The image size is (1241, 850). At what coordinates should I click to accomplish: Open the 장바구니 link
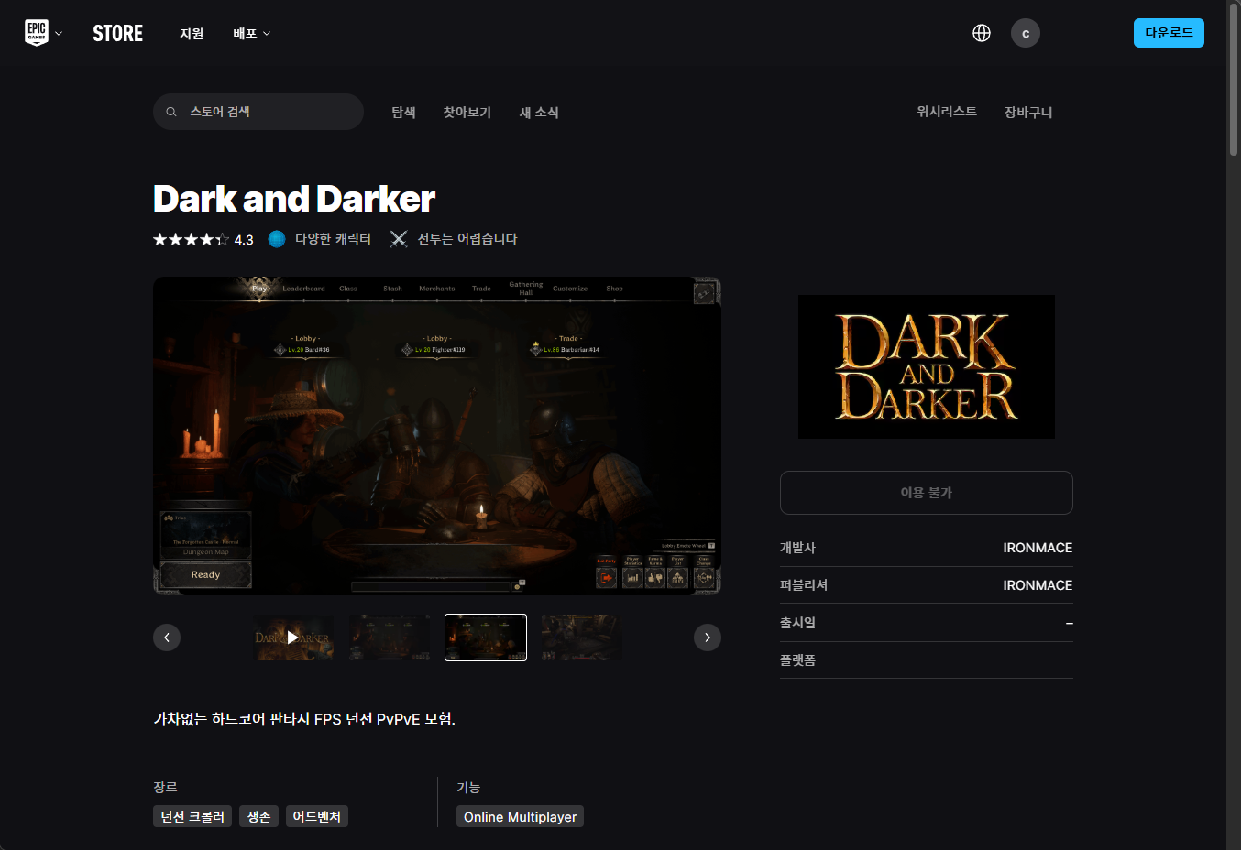pyautogui.click(x=1028, y=112)
